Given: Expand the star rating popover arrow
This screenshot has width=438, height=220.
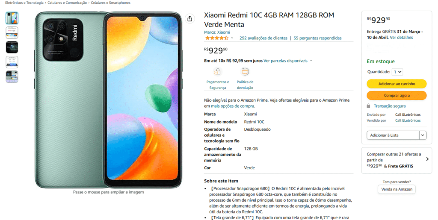Looking at the screenshot, I should point(232,38).
